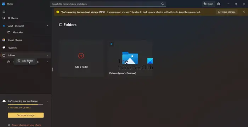
Task: Collapse the low storage panel chevron
Action: pos(47,101)
